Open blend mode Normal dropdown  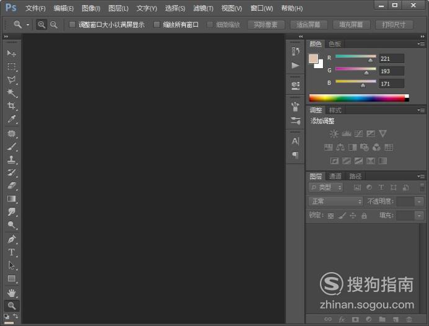point(336,201)
